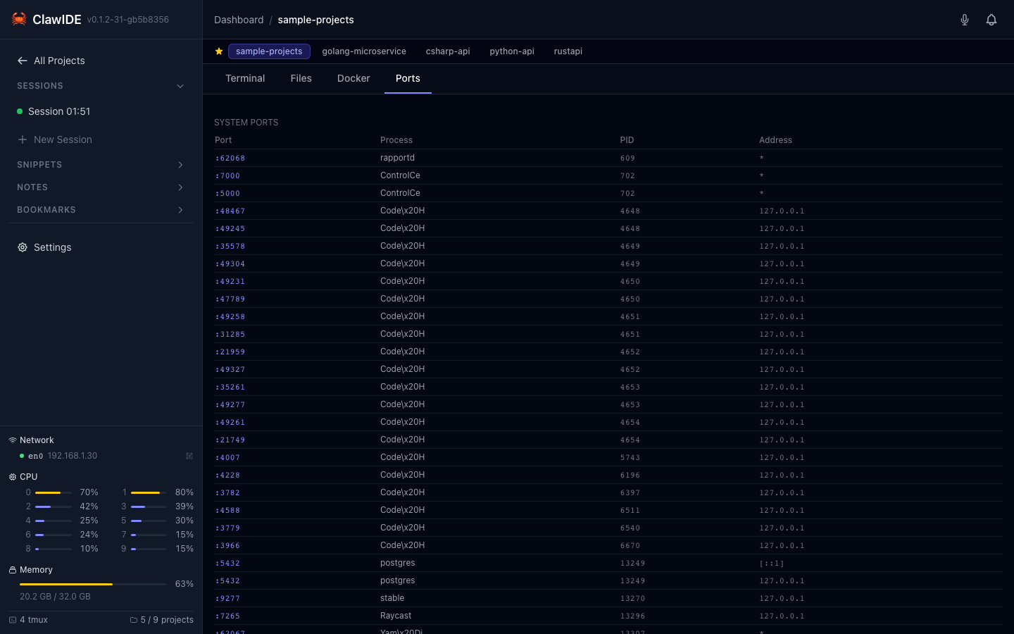
Task: Start a New Session
Action: tap(63, 139)
